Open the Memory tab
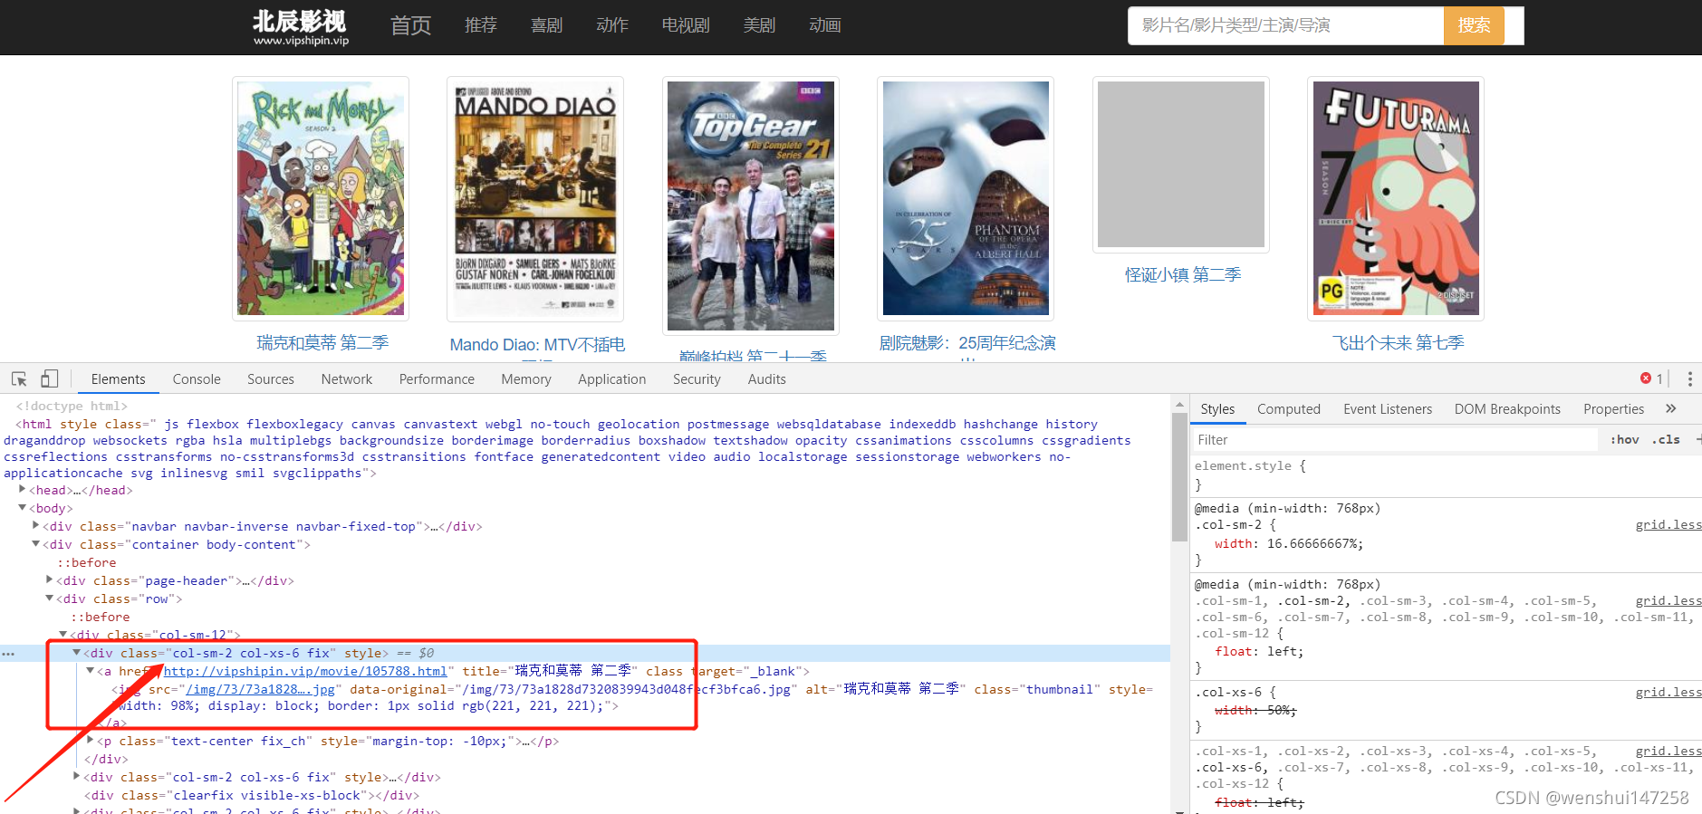 pyautogui.click(x=526, y=379)
